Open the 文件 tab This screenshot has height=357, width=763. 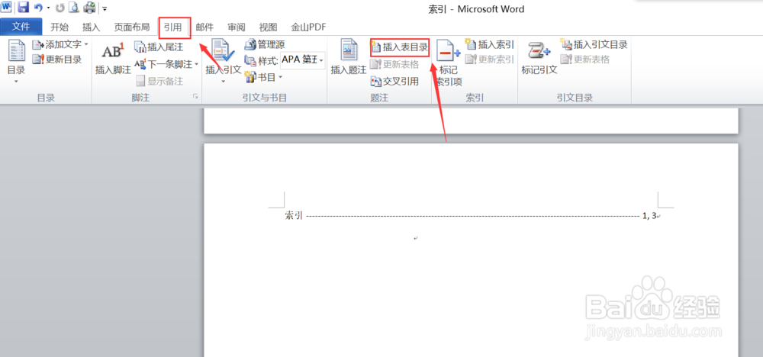[21, 27]
